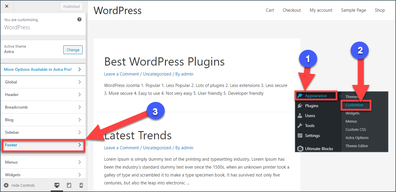Open the Tools admin menu label
This screenshot has height=192, width=396.
310,126
